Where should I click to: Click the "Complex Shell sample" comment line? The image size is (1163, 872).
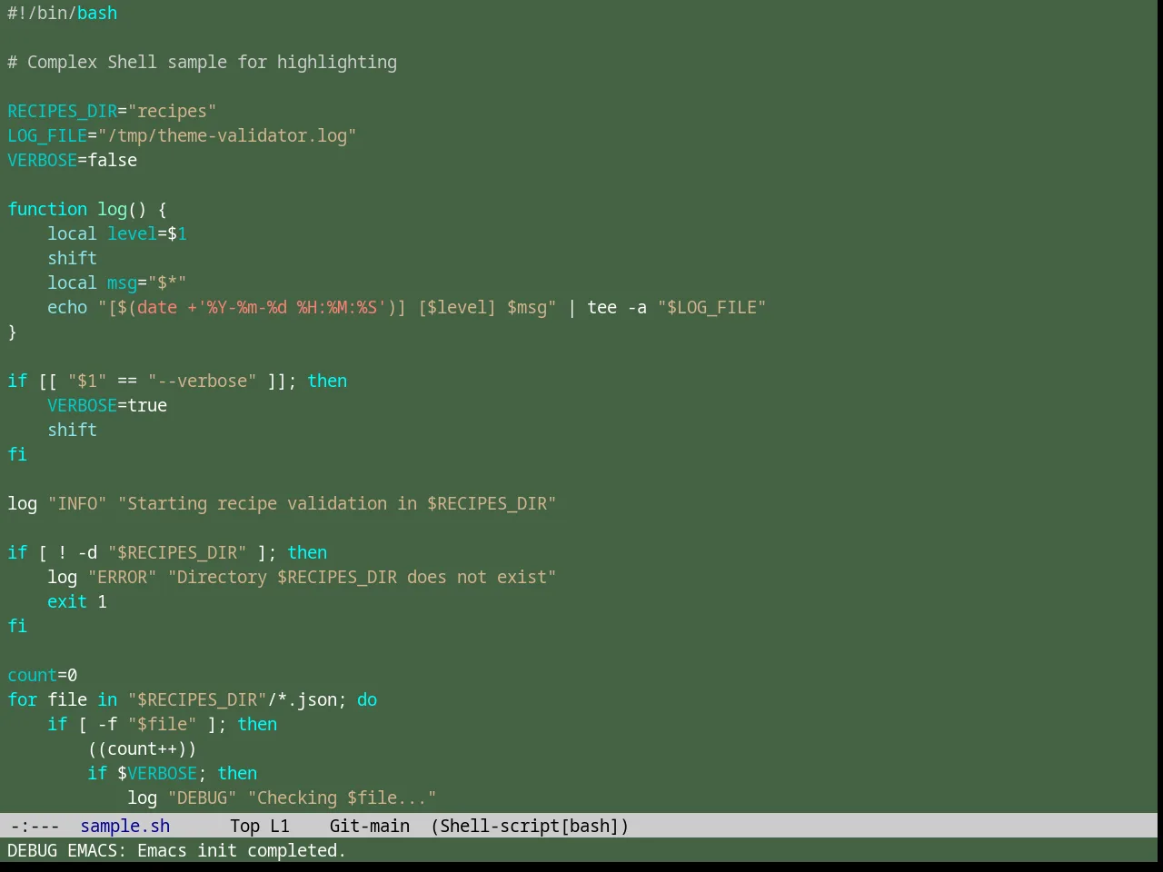[203, 62]
